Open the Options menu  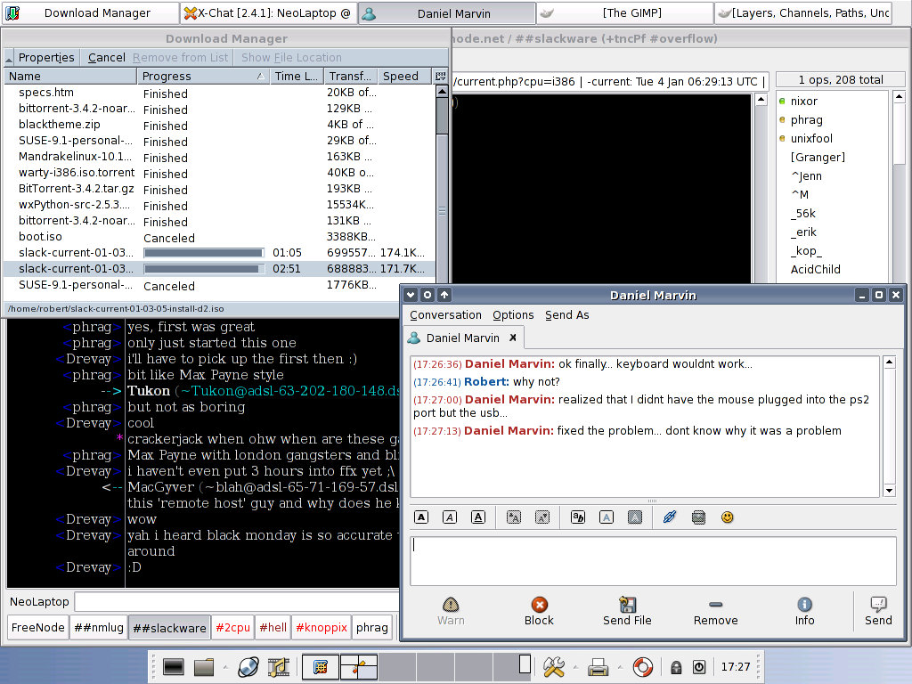[x=513, y=315]
